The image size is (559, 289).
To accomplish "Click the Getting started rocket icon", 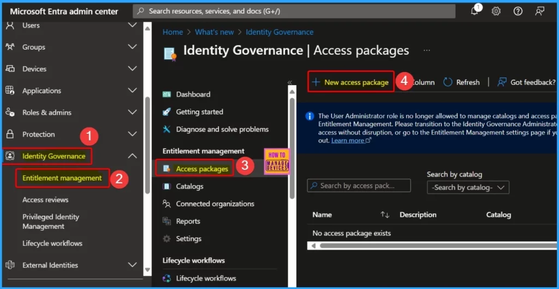I will coord(166,111).
